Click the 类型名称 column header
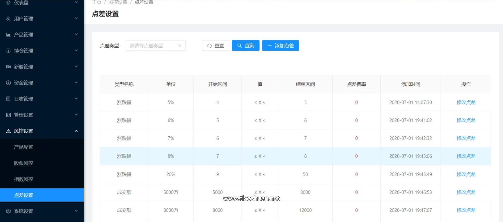Image resolution: width=503 pixels, height=222 pixels. click(124, 84)
